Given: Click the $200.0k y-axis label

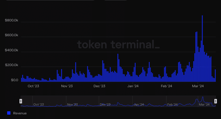Looking at the screenshot, I should [12, 65].
